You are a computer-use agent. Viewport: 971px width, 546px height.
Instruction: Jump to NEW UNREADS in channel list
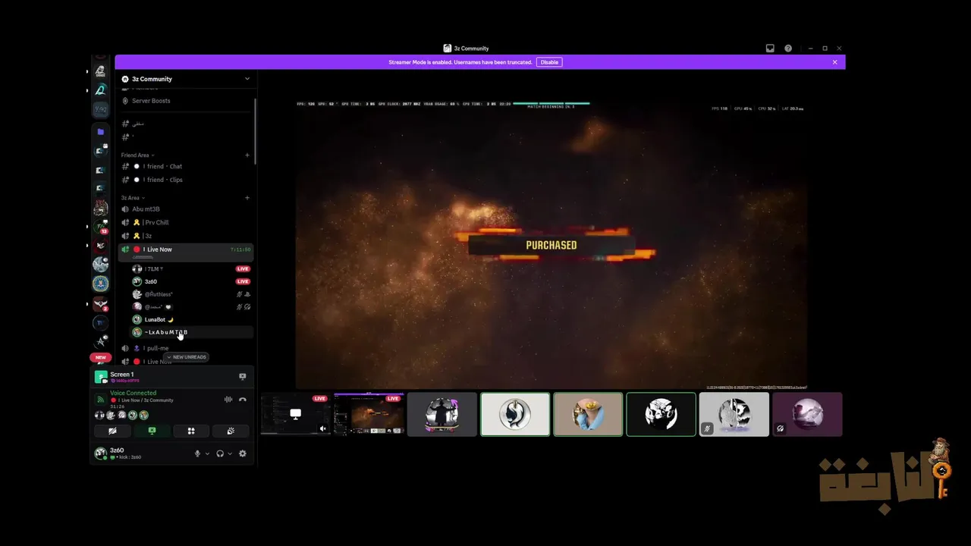coord(187,357)
